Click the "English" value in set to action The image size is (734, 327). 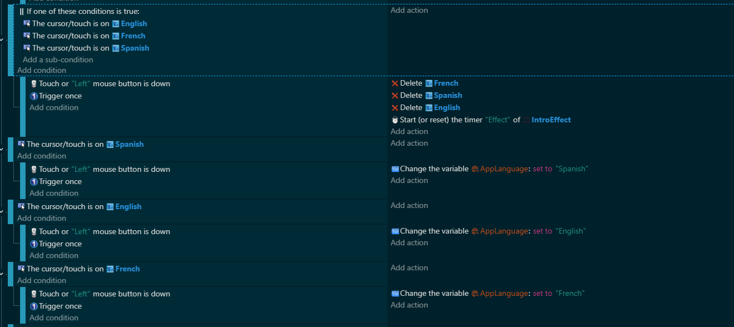(570, 231)
